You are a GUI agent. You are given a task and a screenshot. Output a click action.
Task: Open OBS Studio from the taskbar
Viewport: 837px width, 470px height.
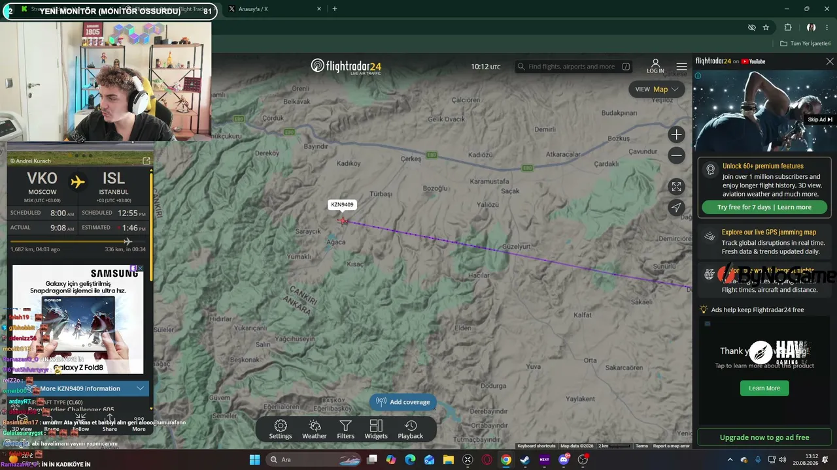(583, 460)
